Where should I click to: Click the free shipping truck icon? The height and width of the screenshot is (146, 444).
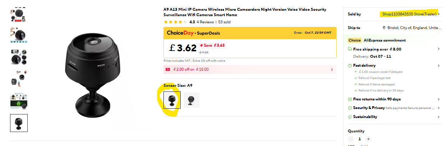point(350,49)
